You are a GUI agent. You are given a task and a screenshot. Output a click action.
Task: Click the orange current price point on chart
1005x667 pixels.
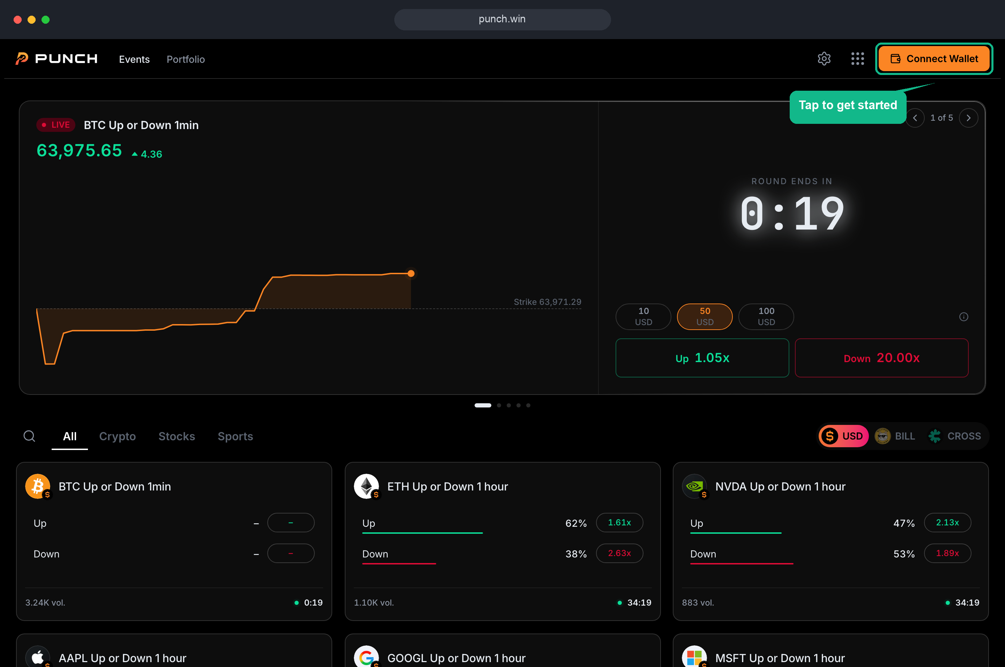tap(411, 273)
